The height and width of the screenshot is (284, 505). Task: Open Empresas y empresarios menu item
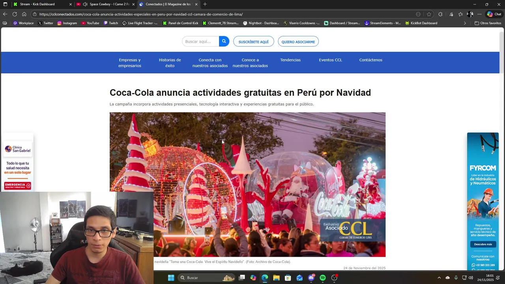click(x=130, y=63)
